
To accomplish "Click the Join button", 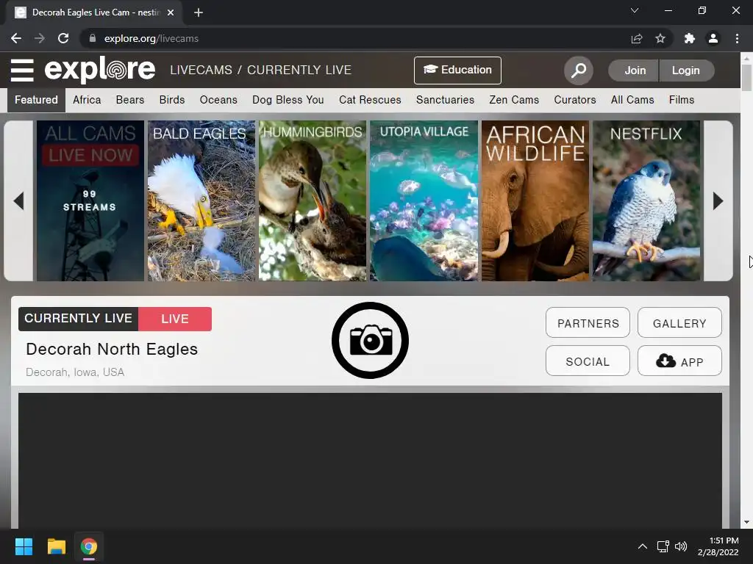I will click(x=635, y=70).
